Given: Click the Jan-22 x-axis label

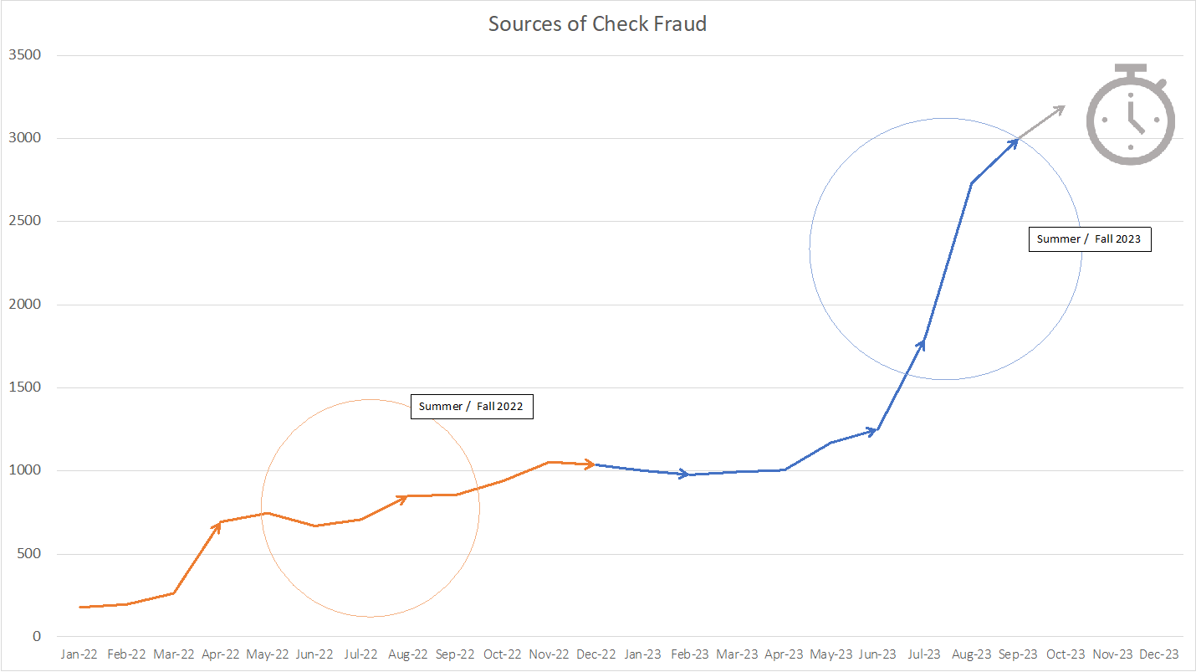Looking at the screenshot, I should pyautogui.click(x=79, y=654).
